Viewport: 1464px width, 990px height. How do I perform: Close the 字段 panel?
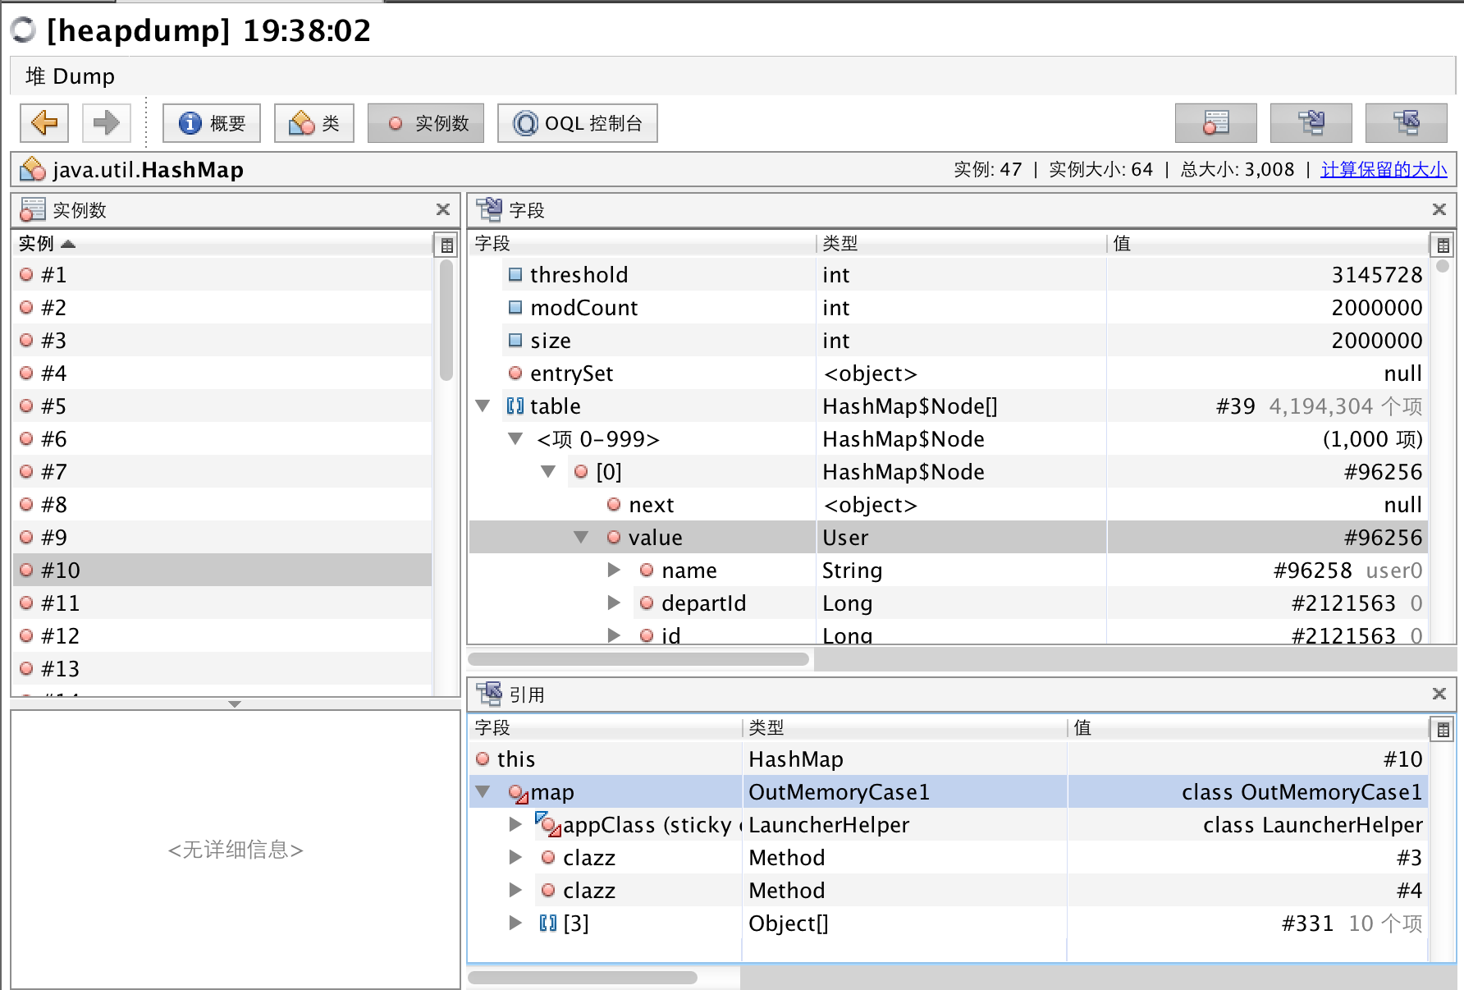(x=1439, y=209)
